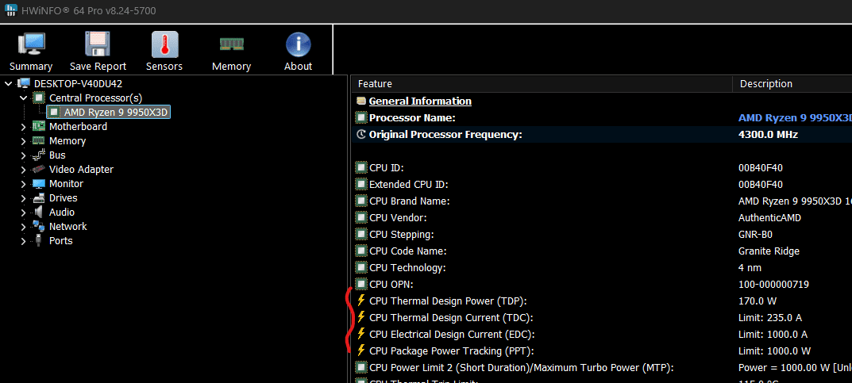Select the CPU Technology row
Image resolution: width=852 pixels, height=383 pixels.
pyautogui.click(x=602, y=267)
